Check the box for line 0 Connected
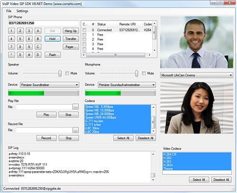 point(84,30)
